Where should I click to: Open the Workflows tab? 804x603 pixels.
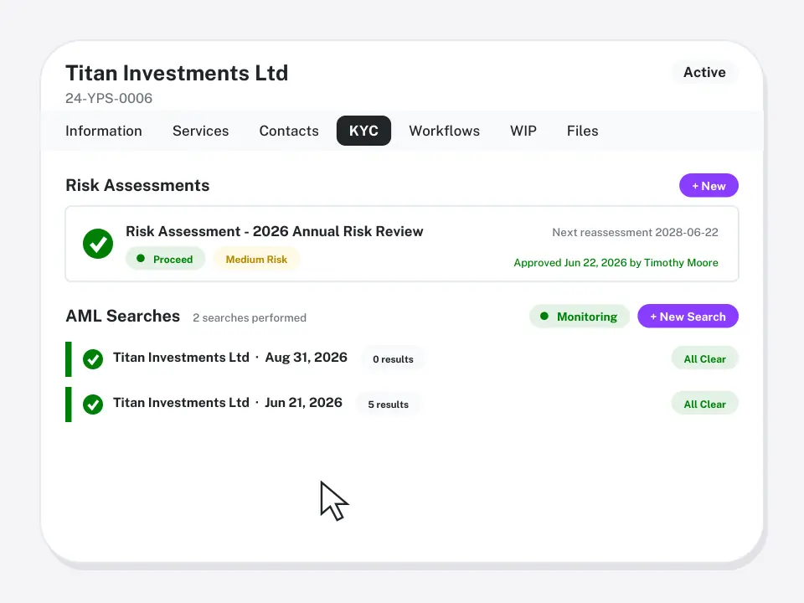444,131
